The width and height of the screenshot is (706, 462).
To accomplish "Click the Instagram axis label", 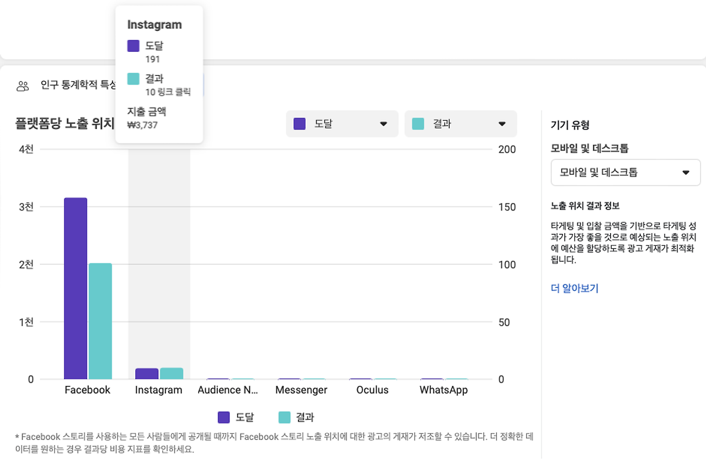I will click(159, 390).
